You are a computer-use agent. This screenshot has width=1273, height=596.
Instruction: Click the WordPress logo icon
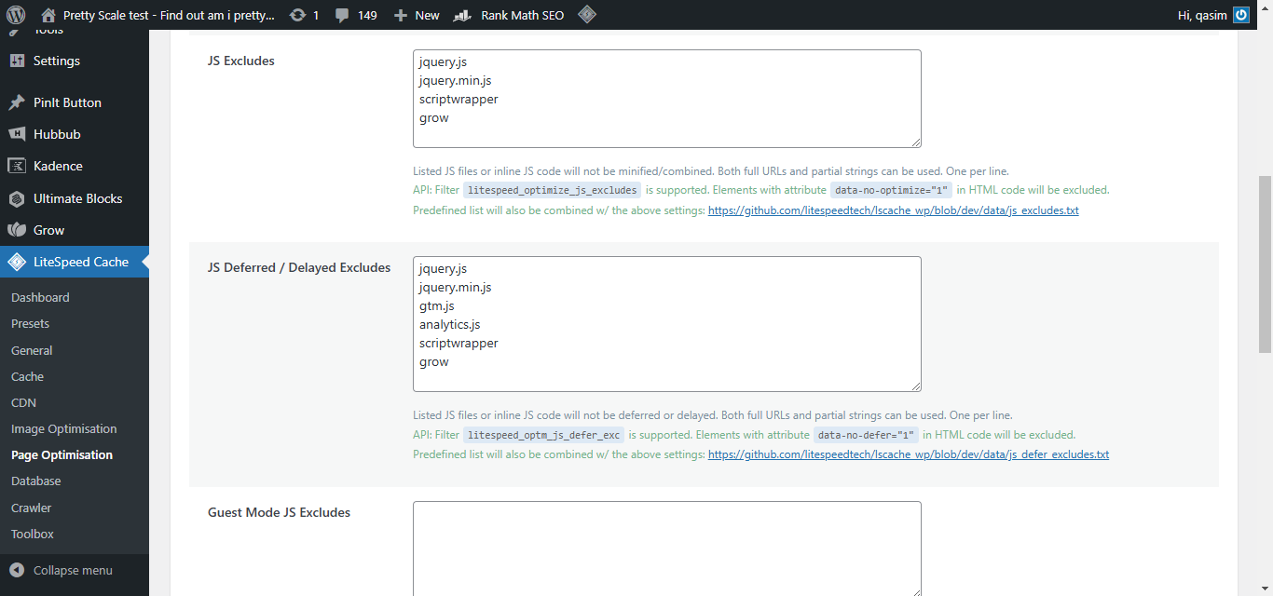[x=16, y=15]
